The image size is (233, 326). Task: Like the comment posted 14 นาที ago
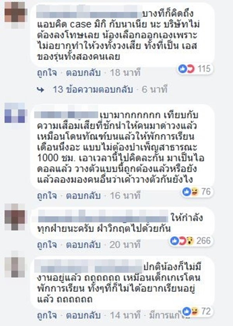(47, 315)
